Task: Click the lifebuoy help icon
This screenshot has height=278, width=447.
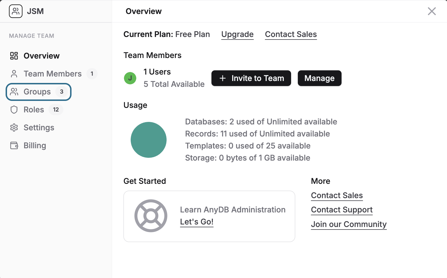Action: (151, 216)
